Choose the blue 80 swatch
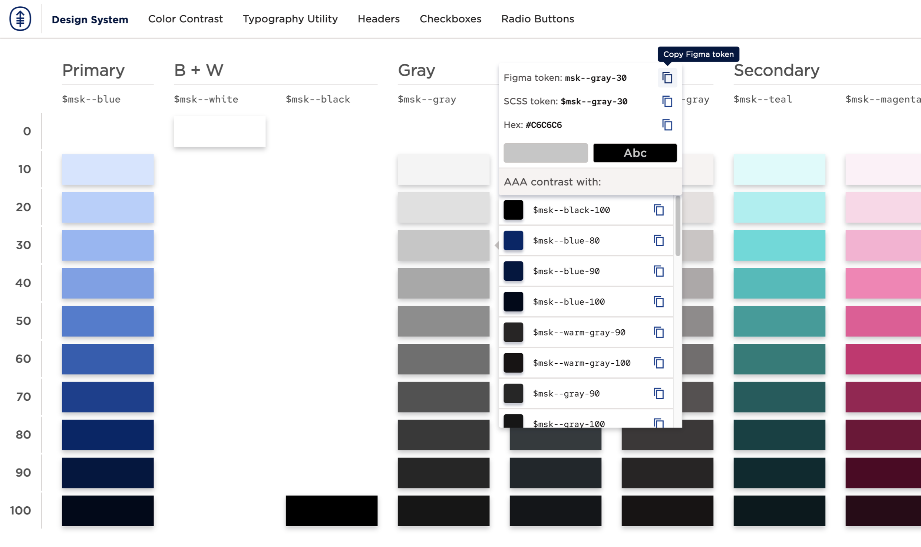This screenshot has height=547, width=921. [108, 435]
